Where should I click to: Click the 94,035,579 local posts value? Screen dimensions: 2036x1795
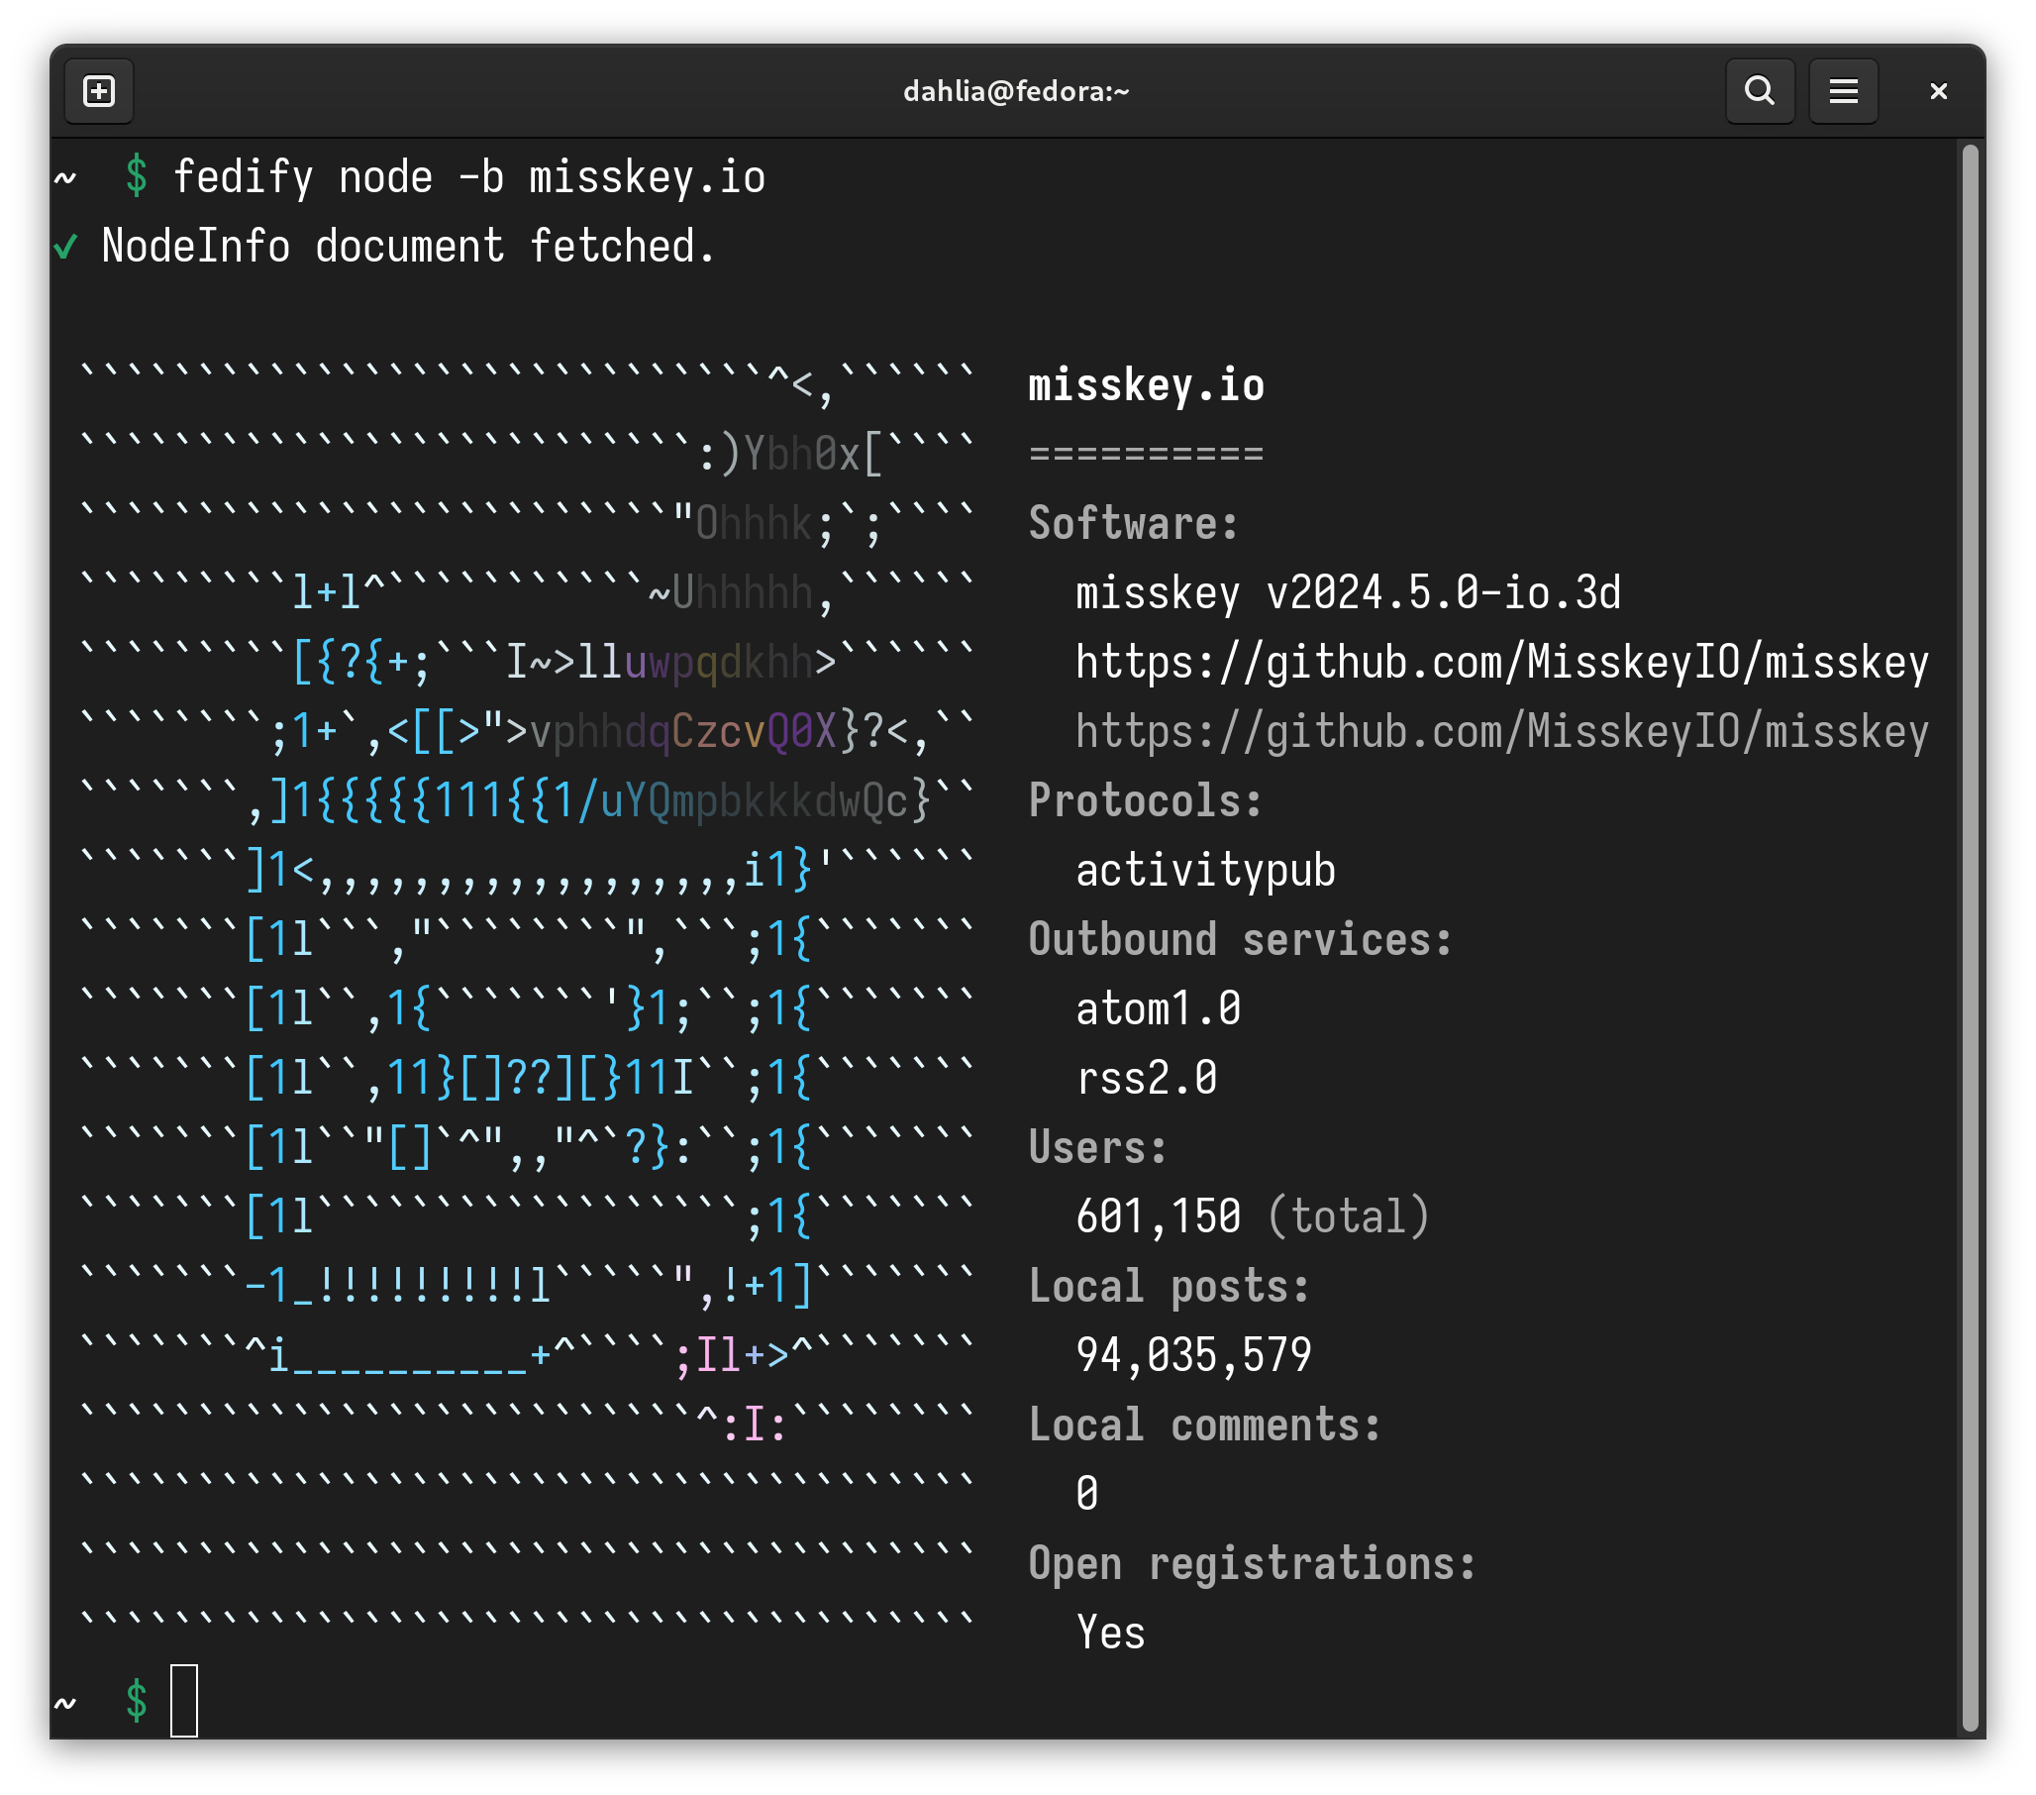[x=1193, y=1355]
